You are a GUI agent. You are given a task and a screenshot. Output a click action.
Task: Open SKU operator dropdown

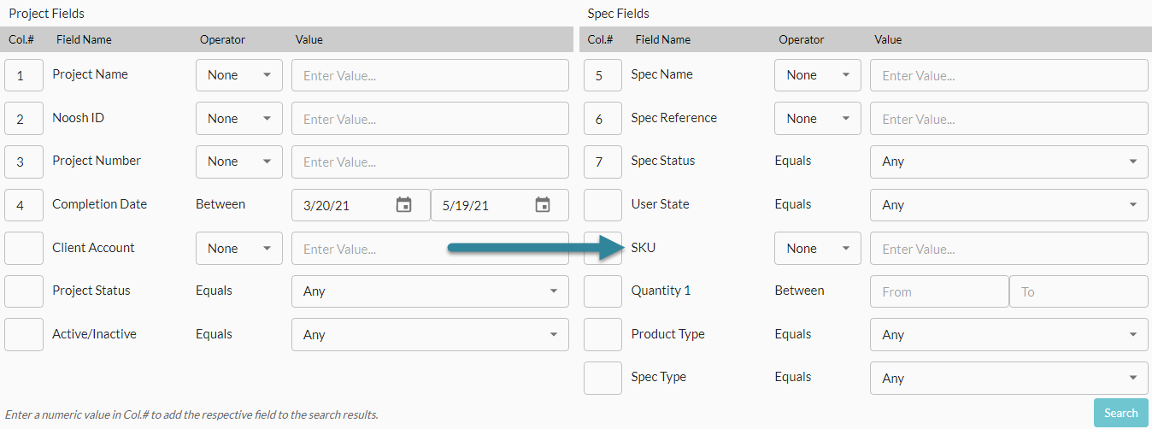tap(818, 249)
